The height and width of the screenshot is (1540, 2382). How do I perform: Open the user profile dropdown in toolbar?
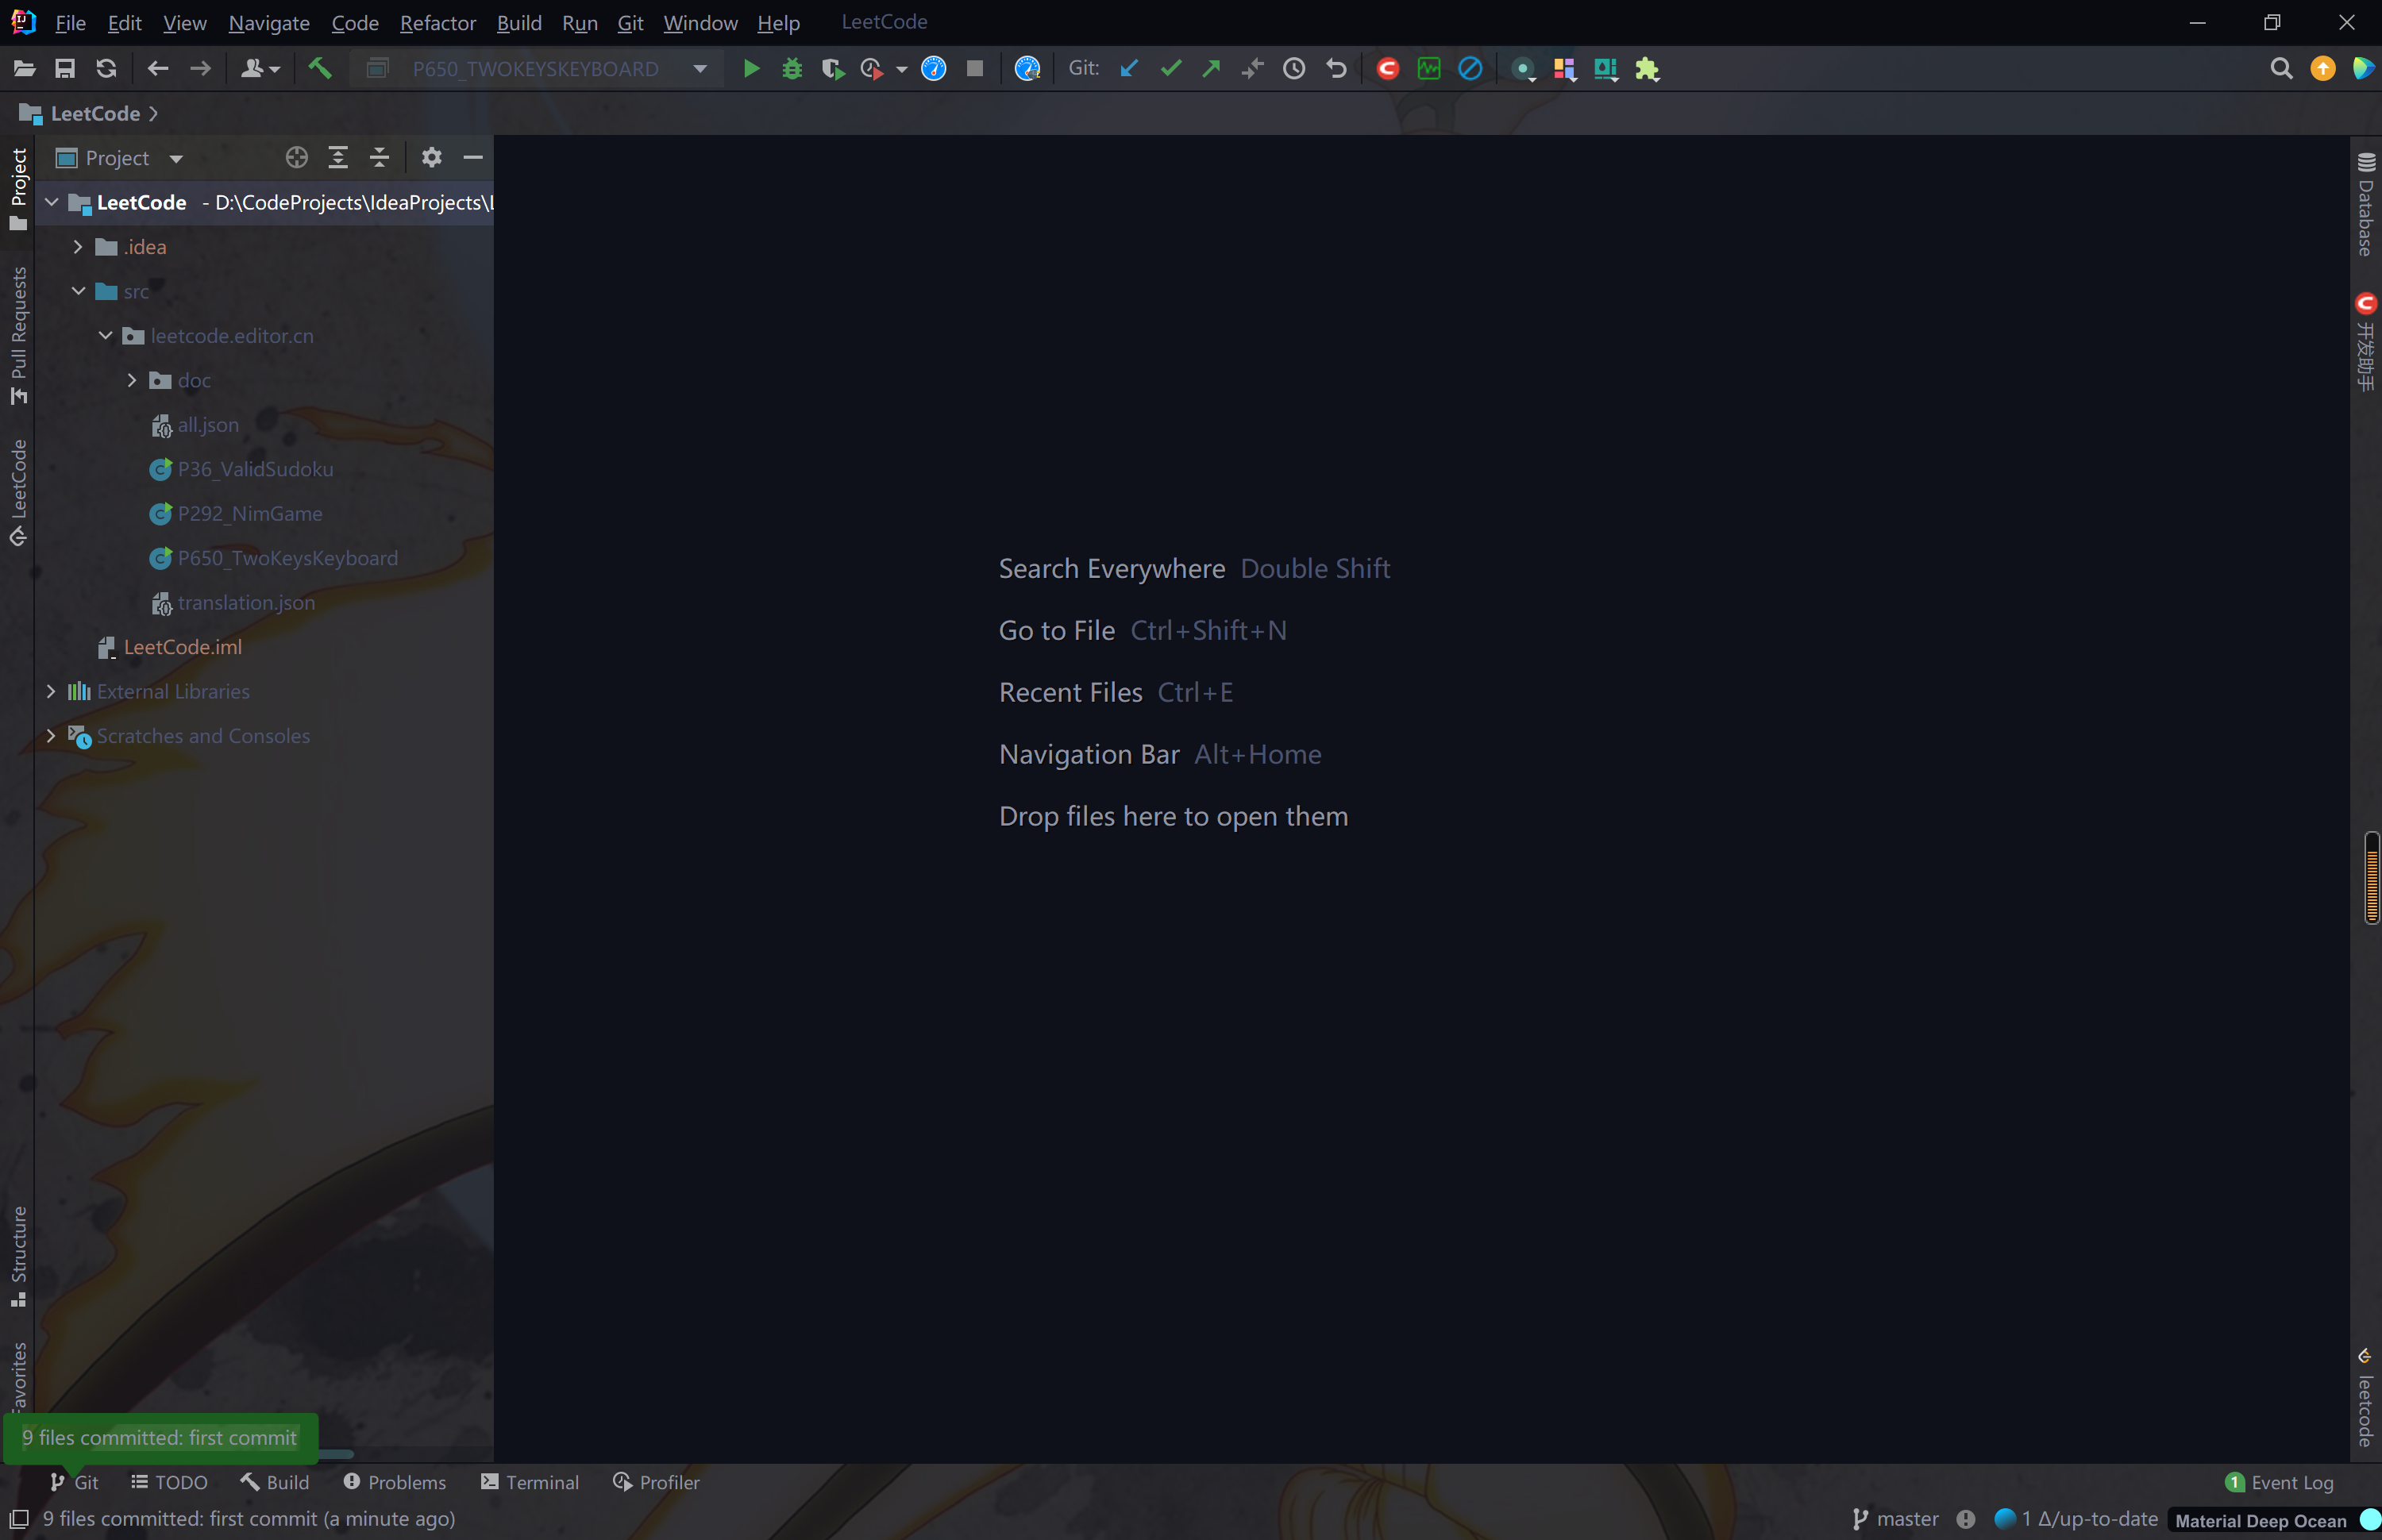click(260, 68)
